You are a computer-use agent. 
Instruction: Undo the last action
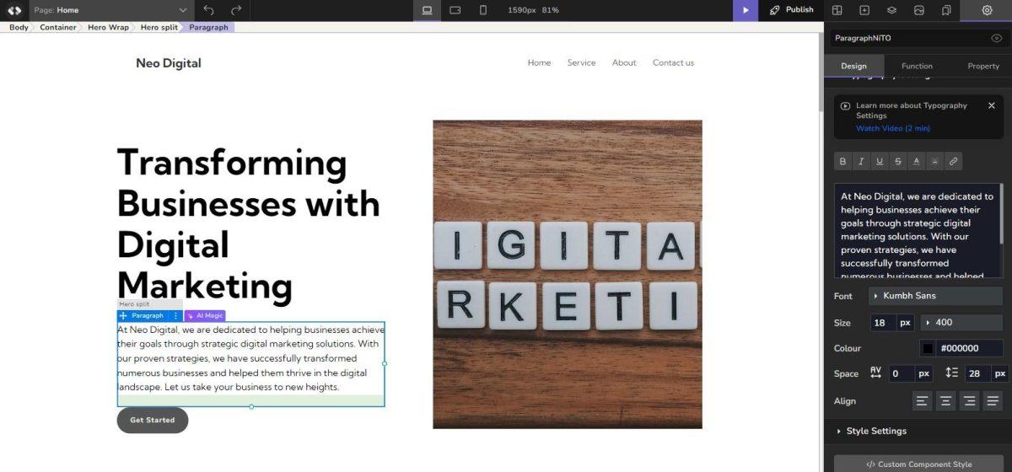208,10
